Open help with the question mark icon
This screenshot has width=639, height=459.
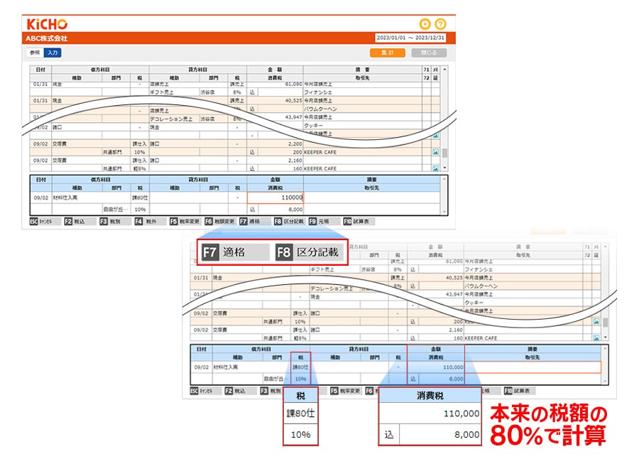pos(441,23)
